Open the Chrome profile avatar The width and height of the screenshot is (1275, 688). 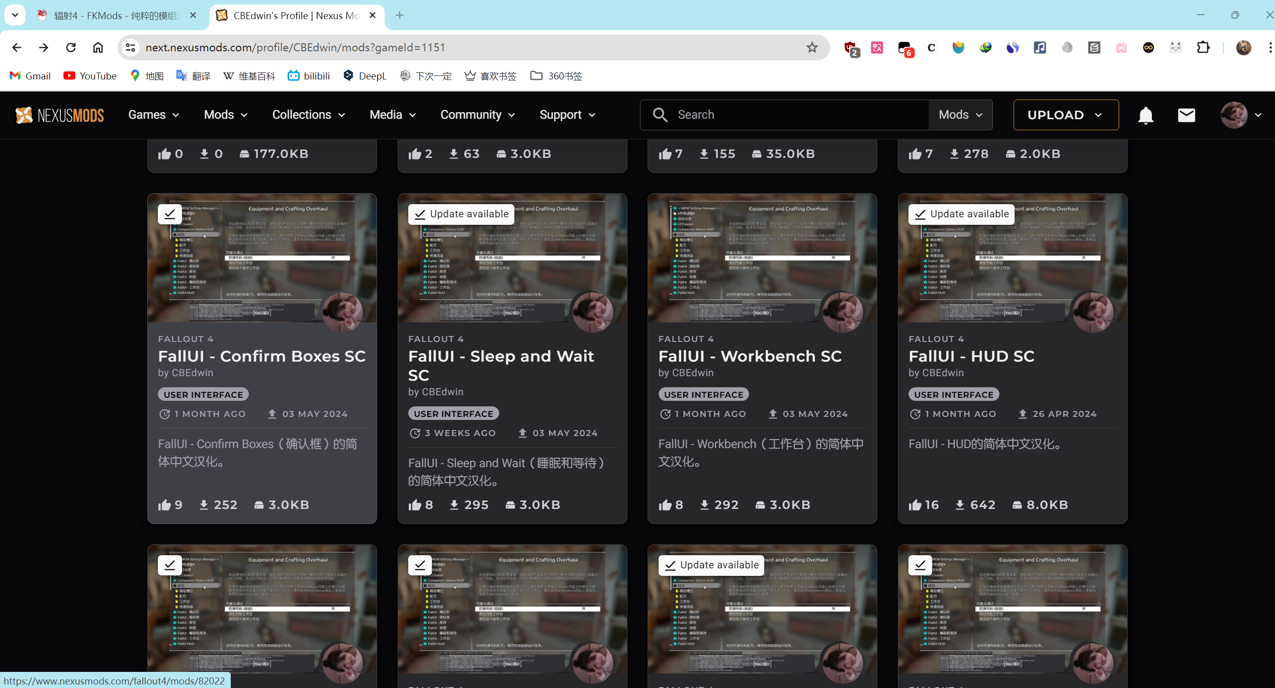1244,47
